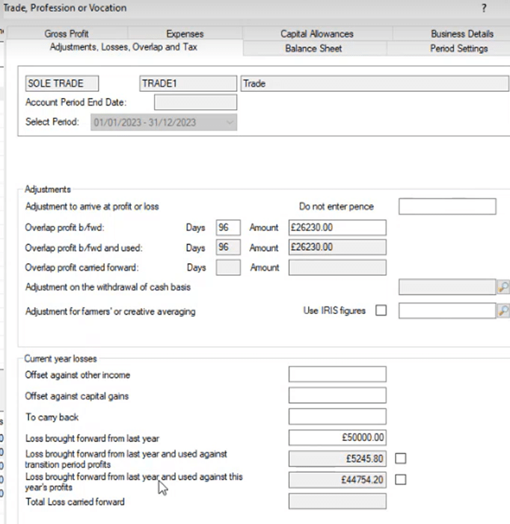Click the £44754.20 loss used field
510x524 pixels.
tap(337, 480)
